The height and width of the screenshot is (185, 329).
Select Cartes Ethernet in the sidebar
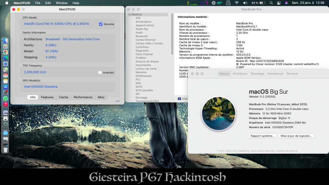pos(145,40)
